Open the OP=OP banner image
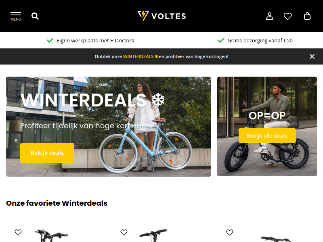Viewport: 323px width, 242px height. (267, 126)
